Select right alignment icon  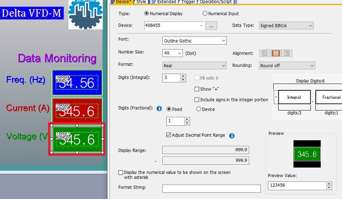(287, 53)
